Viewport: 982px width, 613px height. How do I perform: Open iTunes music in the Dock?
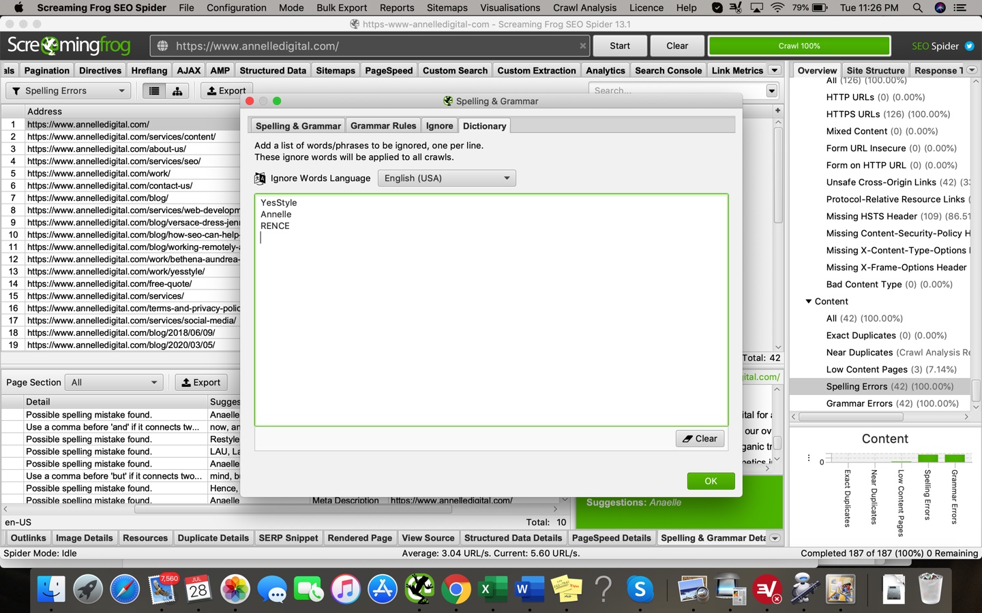pos(346,589)
